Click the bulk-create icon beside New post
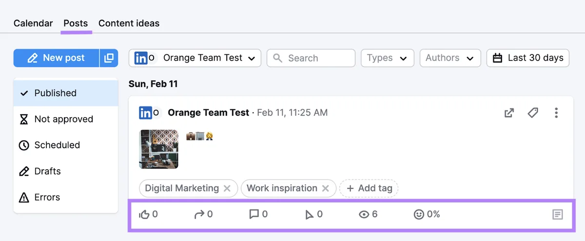The image size is (585, 241). tap(109, 58)
